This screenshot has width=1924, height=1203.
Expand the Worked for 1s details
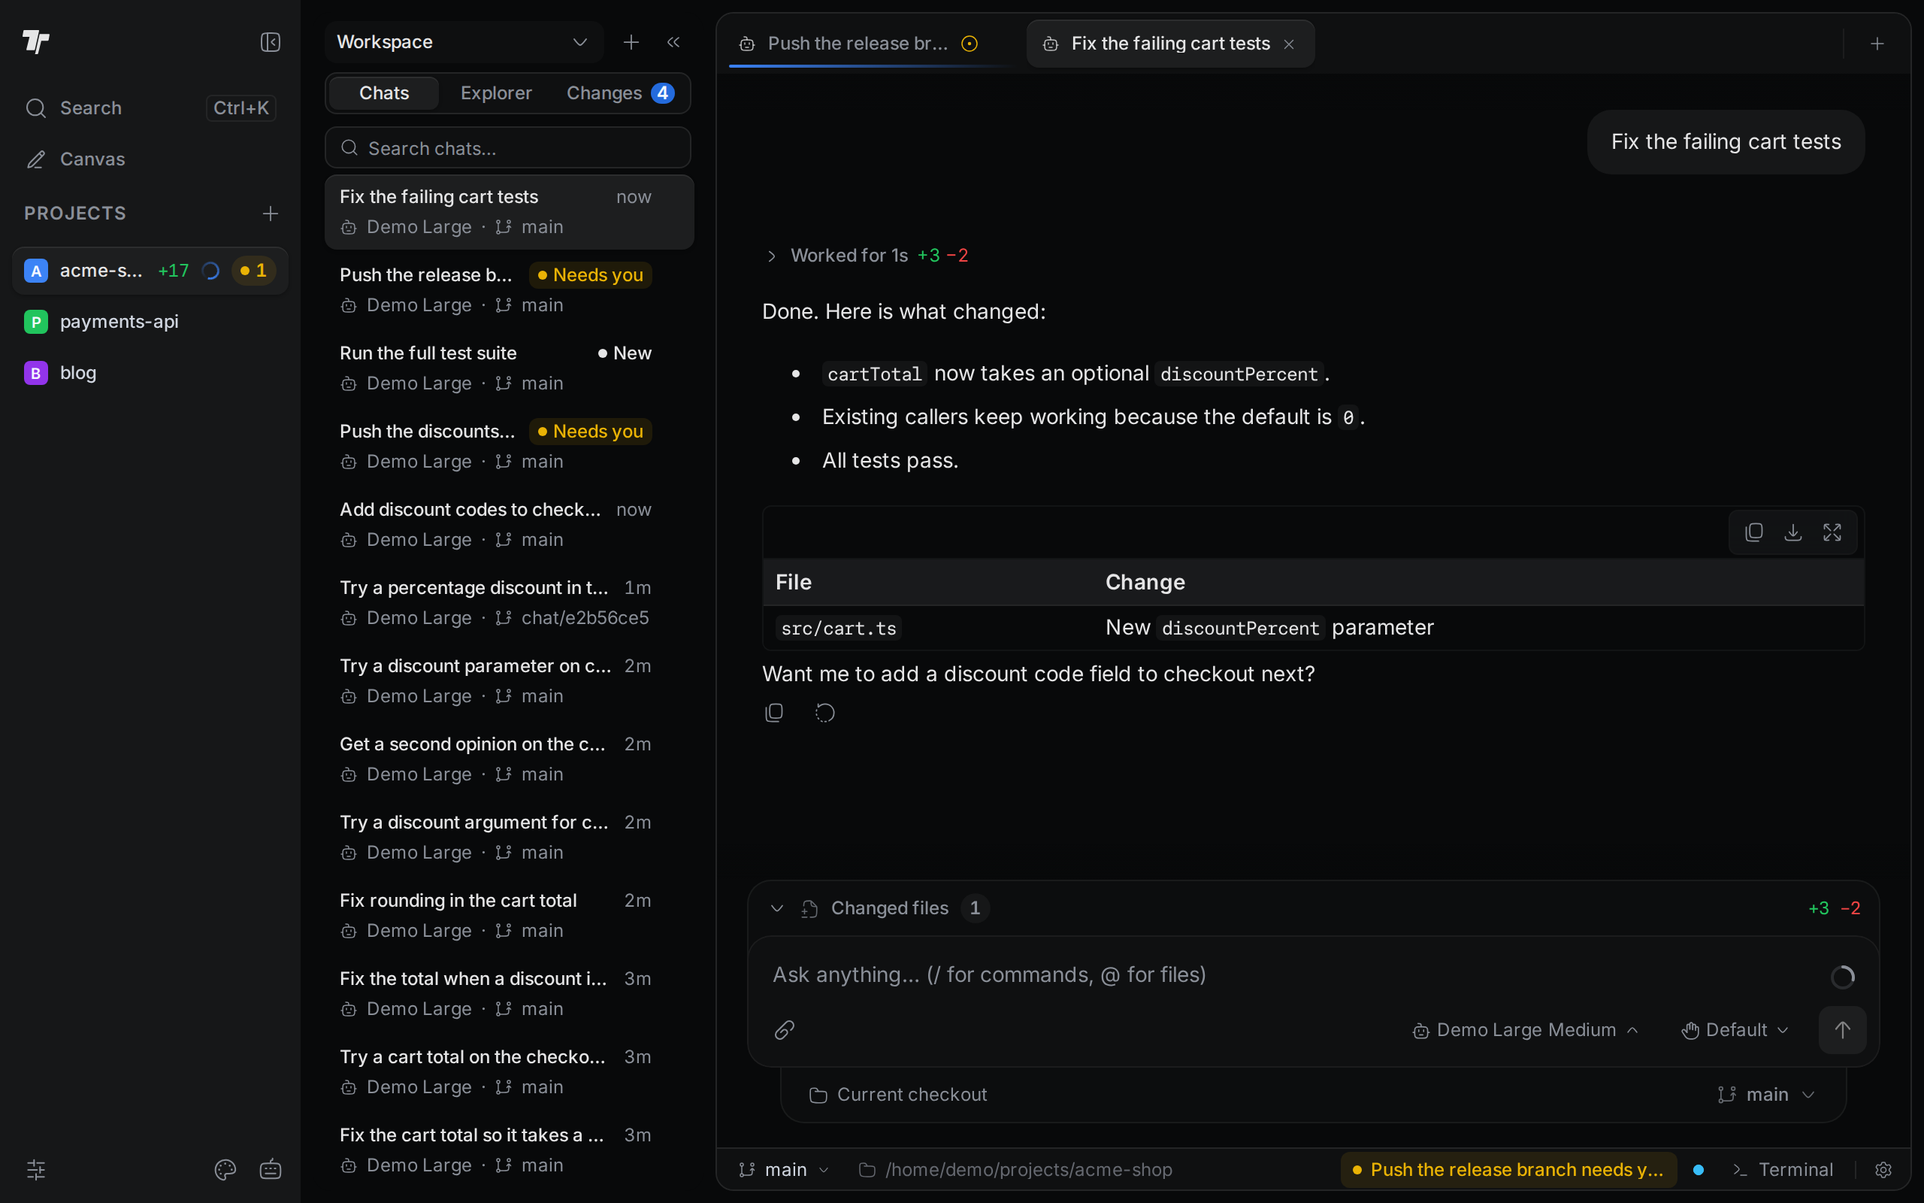[865, 256]
